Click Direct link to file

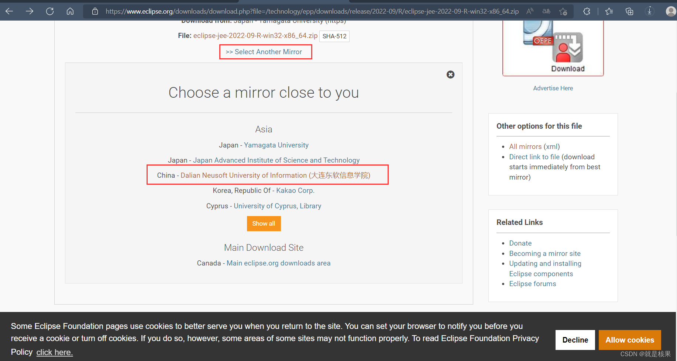(x=534, y=157)
